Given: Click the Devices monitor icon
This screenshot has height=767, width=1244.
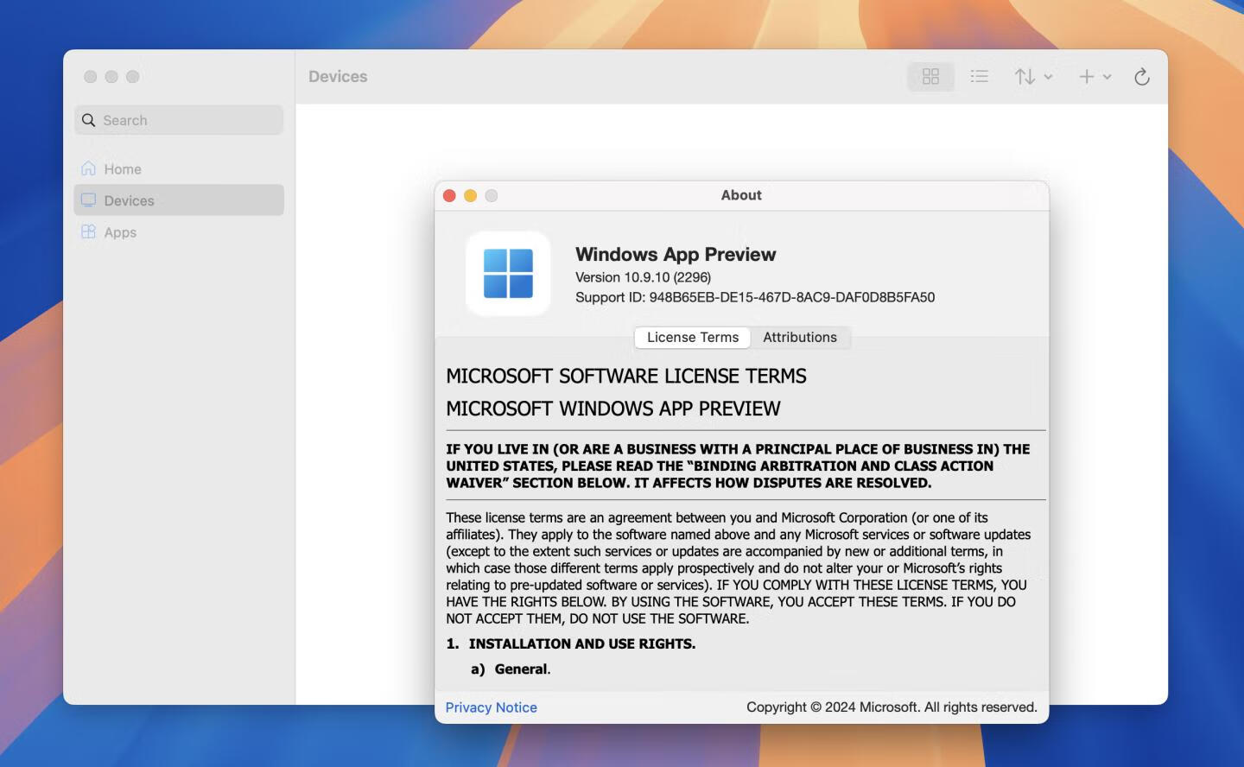Looking at the screenshot, I should [88, 200].
